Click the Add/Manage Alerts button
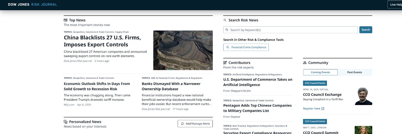The image size is (402, 134). click(195, 124)
